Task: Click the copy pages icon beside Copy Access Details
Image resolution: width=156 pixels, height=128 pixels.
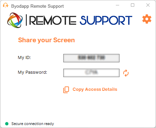Action: 66,90
